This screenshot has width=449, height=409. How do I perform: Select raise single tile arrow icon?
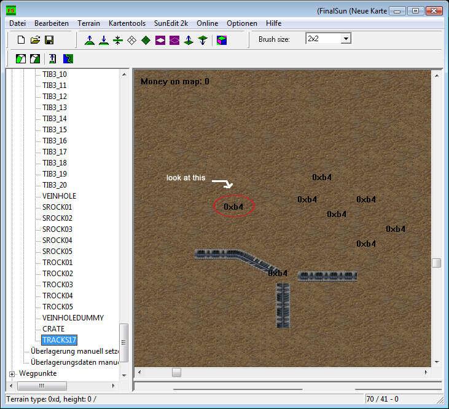pos(189,40)
